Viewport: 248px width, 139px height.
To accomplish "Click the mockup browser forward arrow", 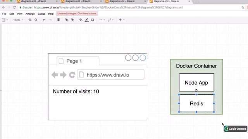I will point(63,75).
